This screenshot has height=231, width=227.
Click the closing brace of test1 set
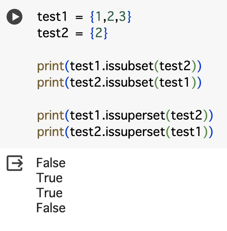point(129,17)
